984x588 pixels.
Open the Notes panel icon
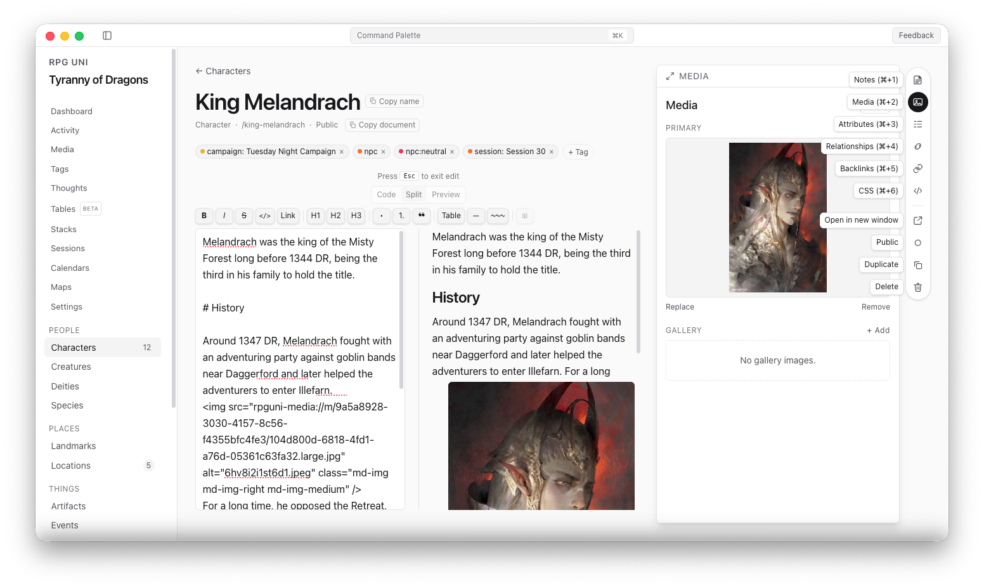[917, 80]
